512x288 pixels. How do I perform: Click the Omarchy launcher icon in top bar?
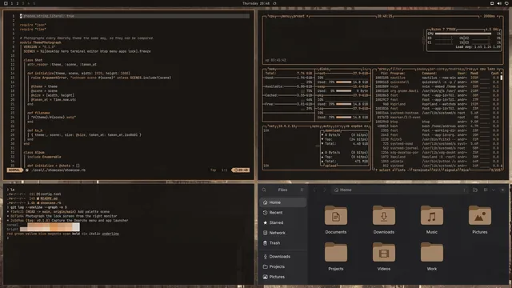click(x=6, y=3)
